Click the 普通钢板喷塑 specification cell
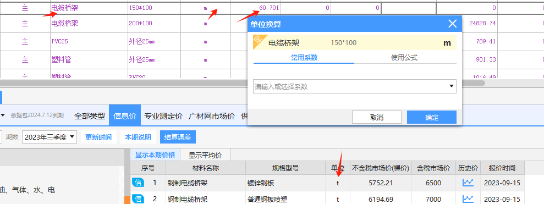 (x=285, y=199)
